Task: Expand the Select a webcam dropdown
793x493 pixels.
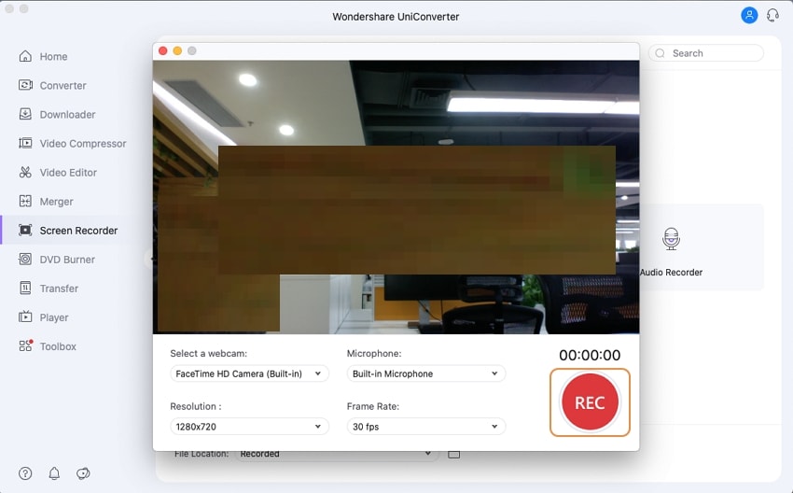Action: tap(249, 373)
